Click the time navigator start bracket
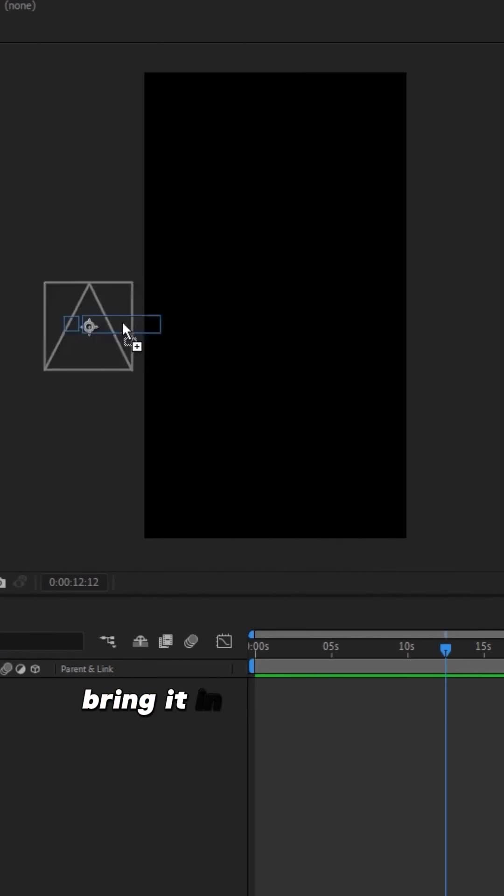 click(x=252, y=634)
